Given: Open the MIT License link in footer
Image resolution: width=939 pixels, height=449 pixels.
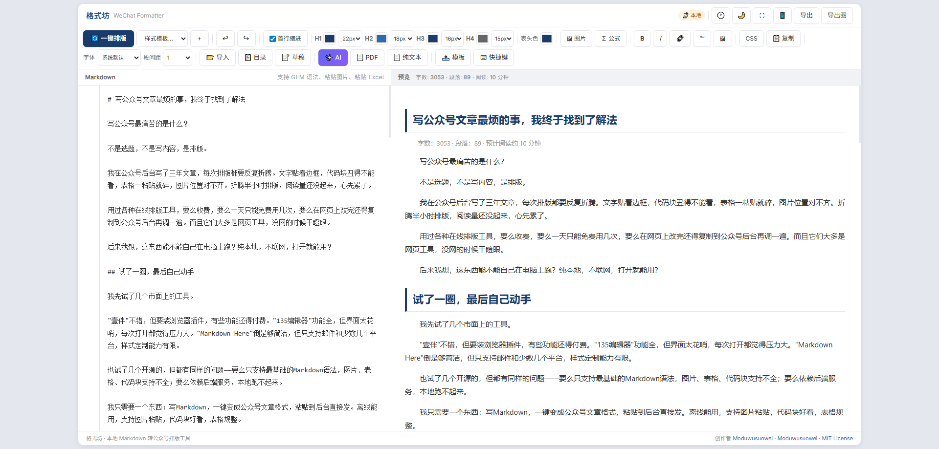Looking at the screenshot, I should pyautogui.click(x=837, y=438).
